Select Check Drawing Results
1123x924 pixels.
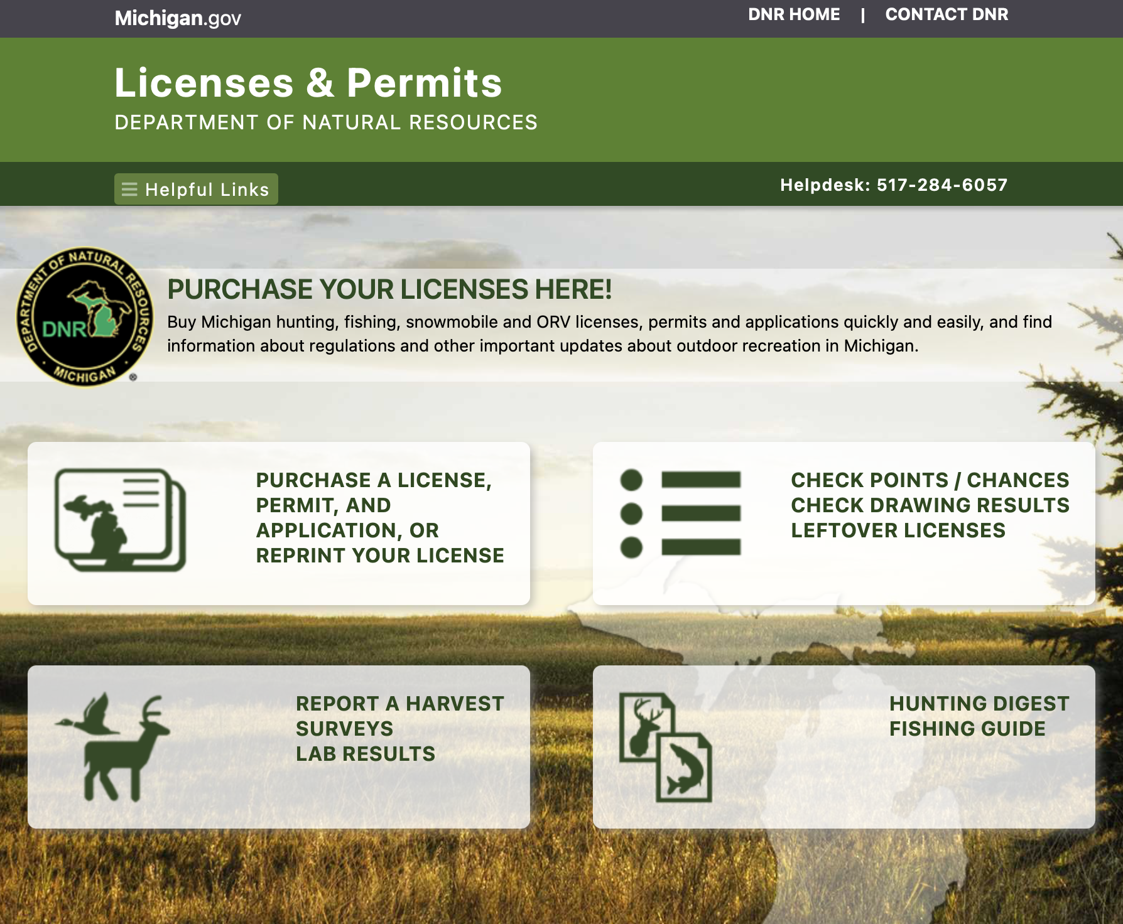930,505
